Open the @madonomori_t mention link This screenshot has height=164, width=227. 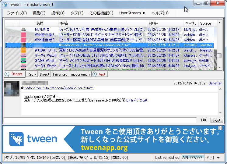click(34, 88)
